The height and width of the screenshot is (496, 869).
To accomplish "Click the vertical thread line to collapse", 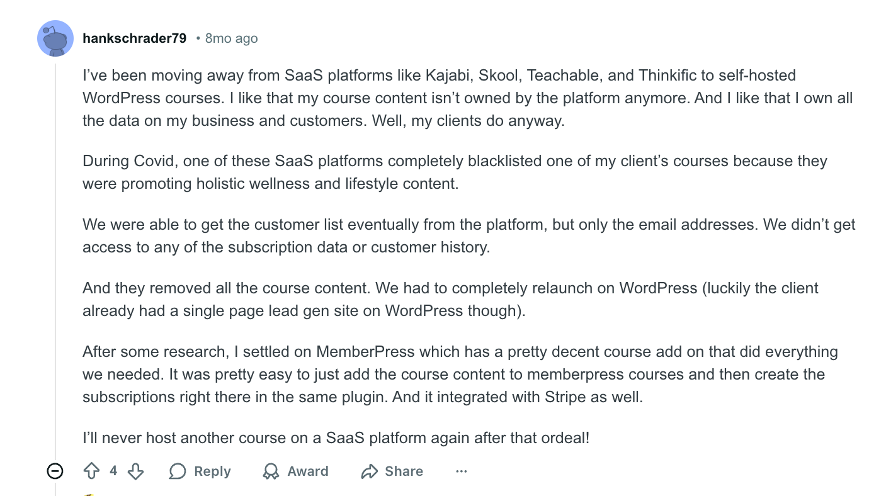I will point(55,252).
